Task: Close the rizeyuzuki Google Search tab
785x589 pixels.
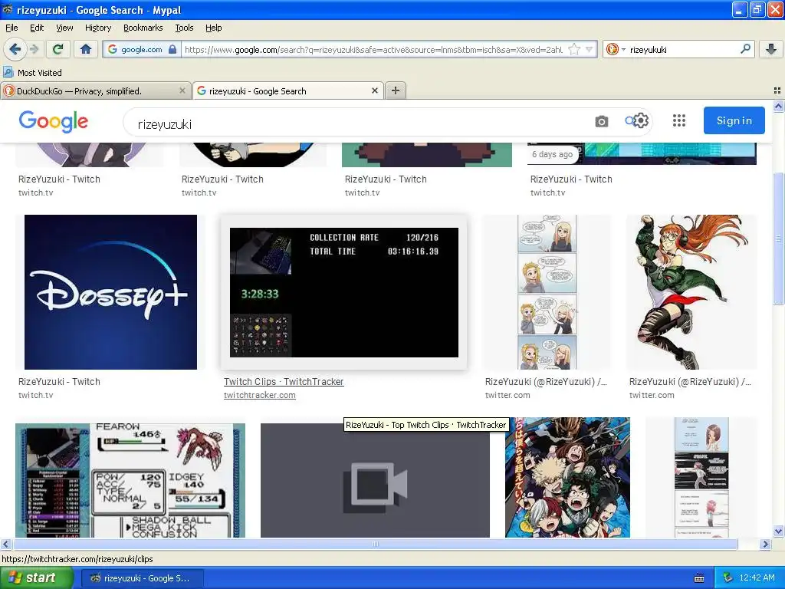Action: 374,90
